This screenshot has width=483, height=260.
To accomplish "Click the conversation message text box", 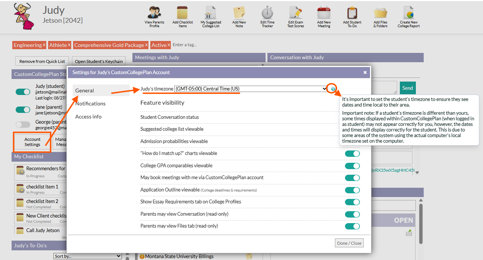I will pyautogui.click(x=384, y=88).
